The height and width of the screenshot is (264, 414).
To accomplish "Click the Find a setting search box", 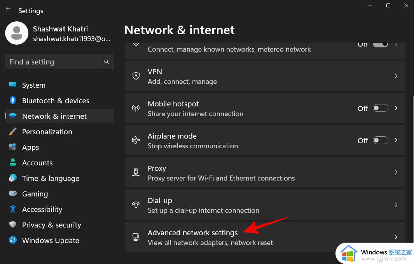I will pos(59,62).
